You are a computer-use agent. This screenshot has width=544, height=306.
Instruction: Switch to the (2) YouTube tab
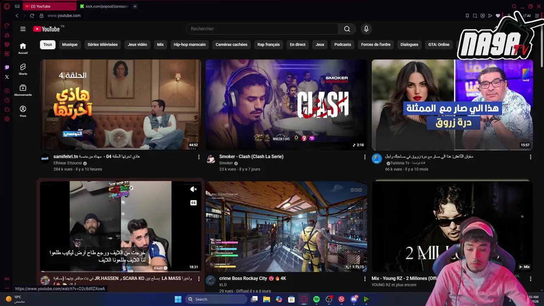tap(49, 6)
